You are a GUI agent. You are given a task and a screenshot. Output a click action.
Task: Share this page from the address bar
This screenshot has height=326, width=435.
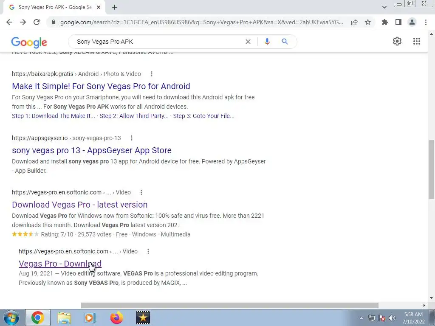(354, 22)
